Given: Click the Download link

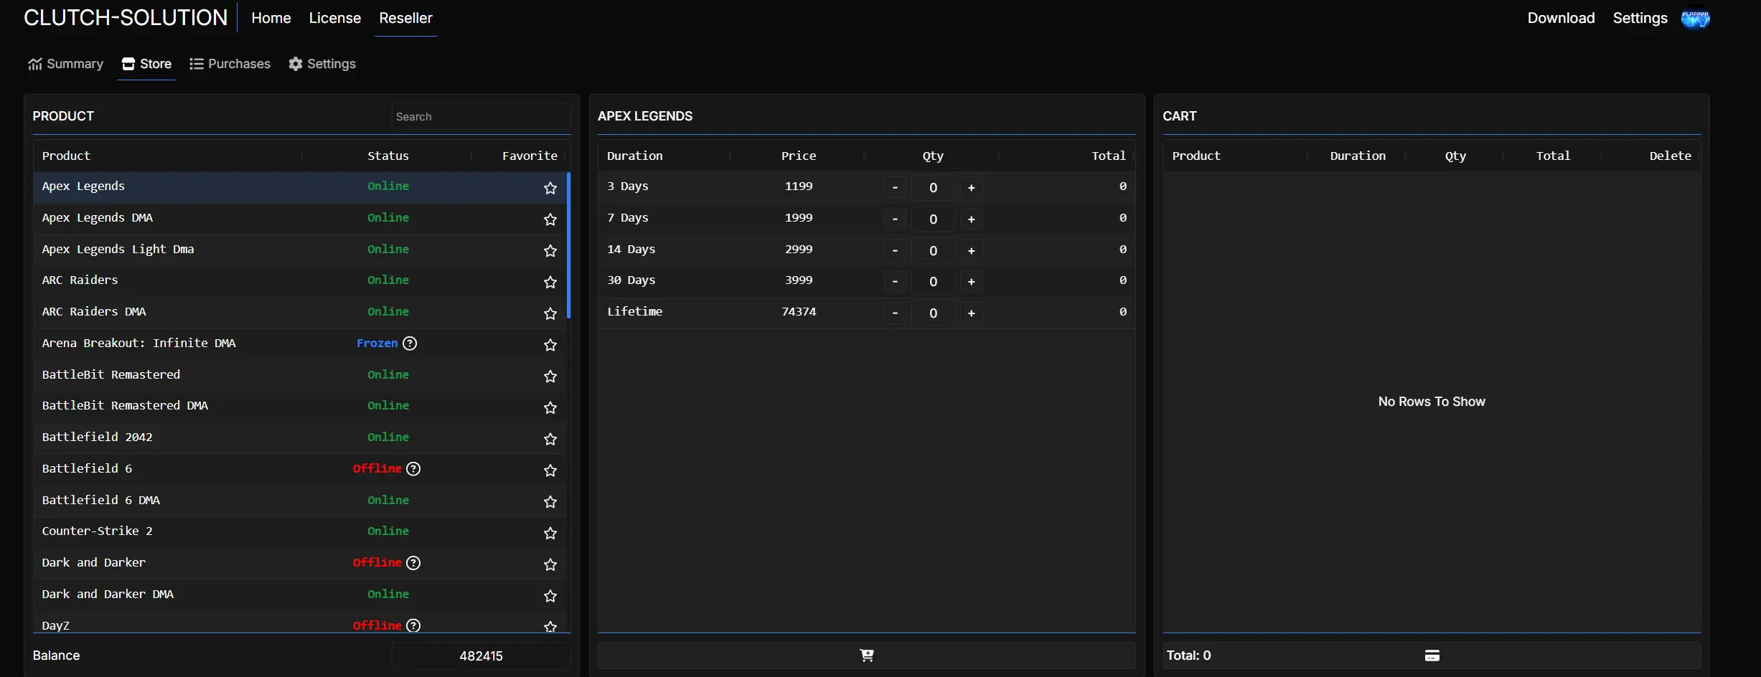Looking at the screenshot, I should point(1560,18).
